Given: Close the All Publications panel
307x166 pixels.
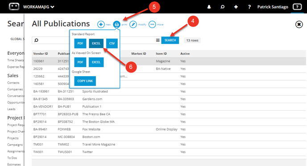Looking at the screenshot, I should tap(299, 24).
